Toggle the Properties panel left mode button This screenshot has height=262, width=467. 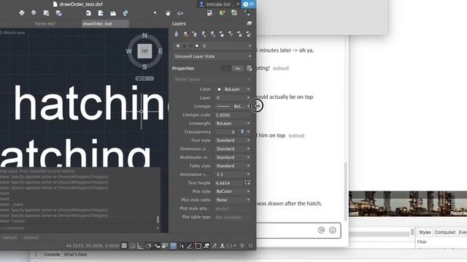point(225,68)
